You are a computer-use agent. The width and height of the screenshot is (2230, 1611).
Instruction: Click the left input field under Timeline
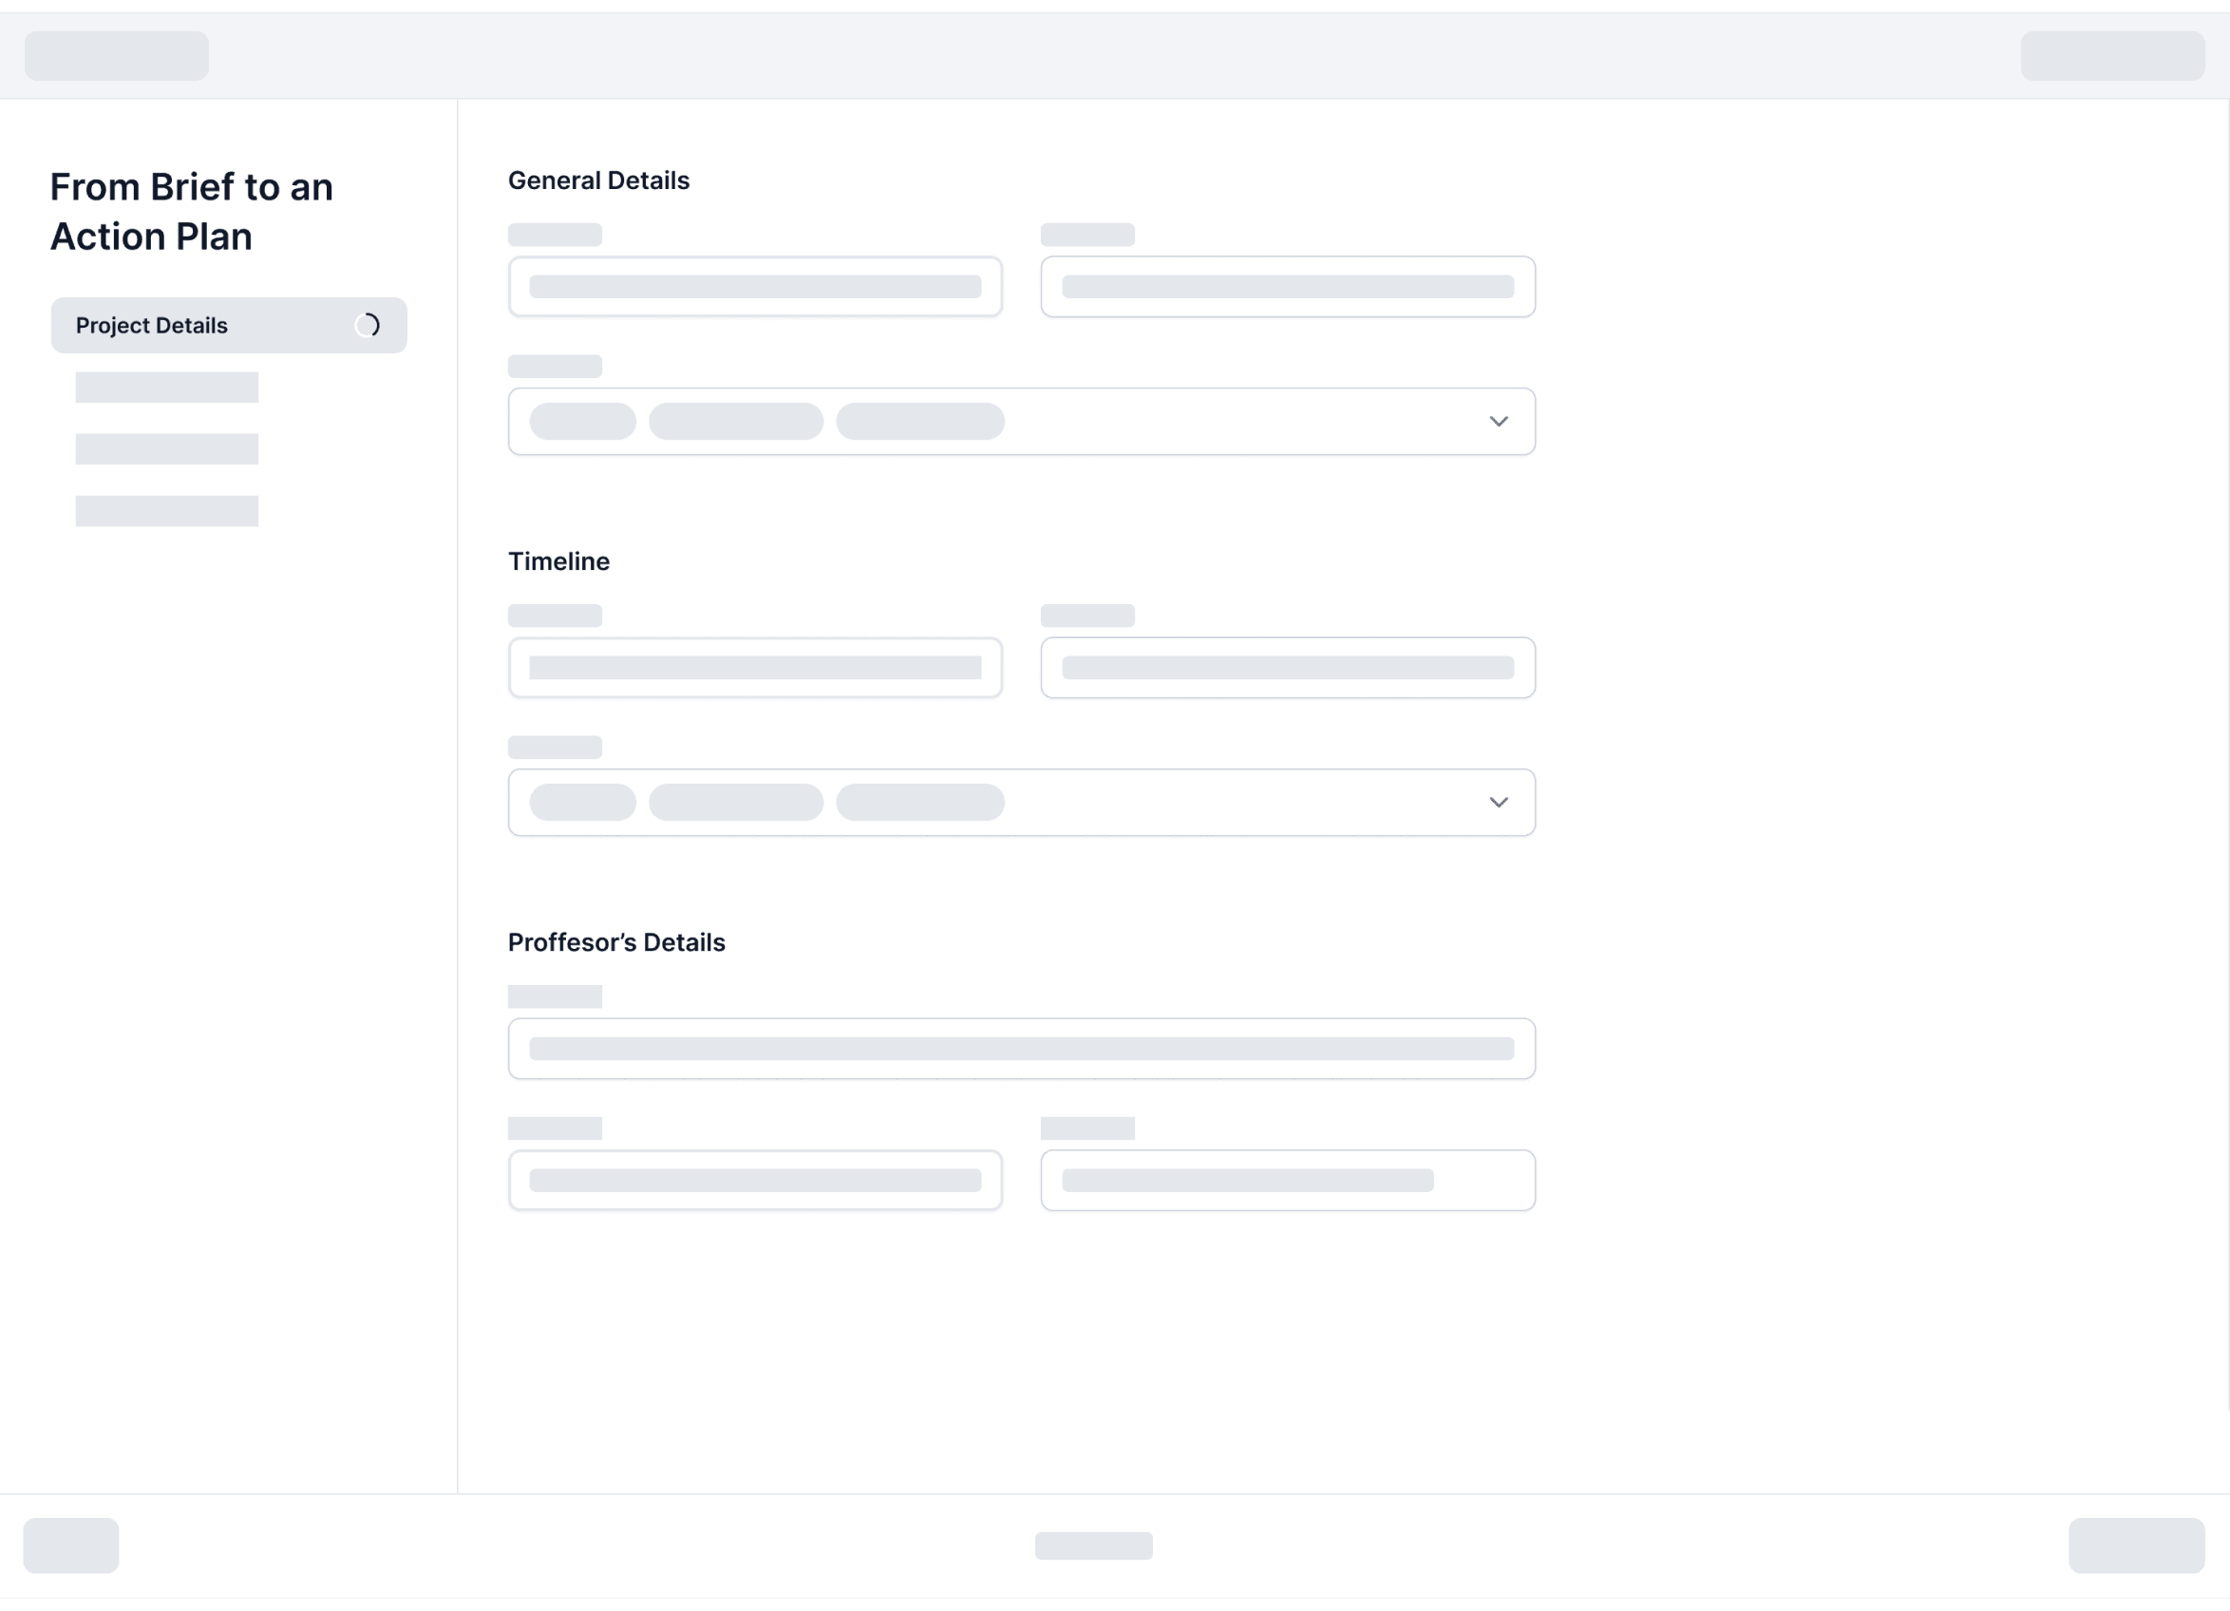754,668
